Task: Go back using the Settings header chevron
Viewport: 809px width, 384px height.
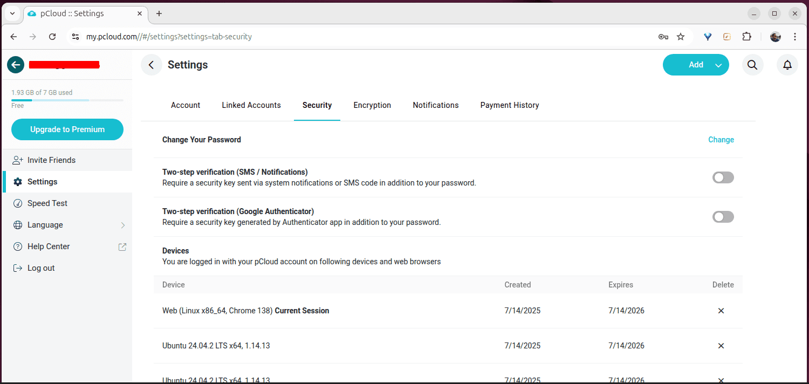Action: click(152, 65)
